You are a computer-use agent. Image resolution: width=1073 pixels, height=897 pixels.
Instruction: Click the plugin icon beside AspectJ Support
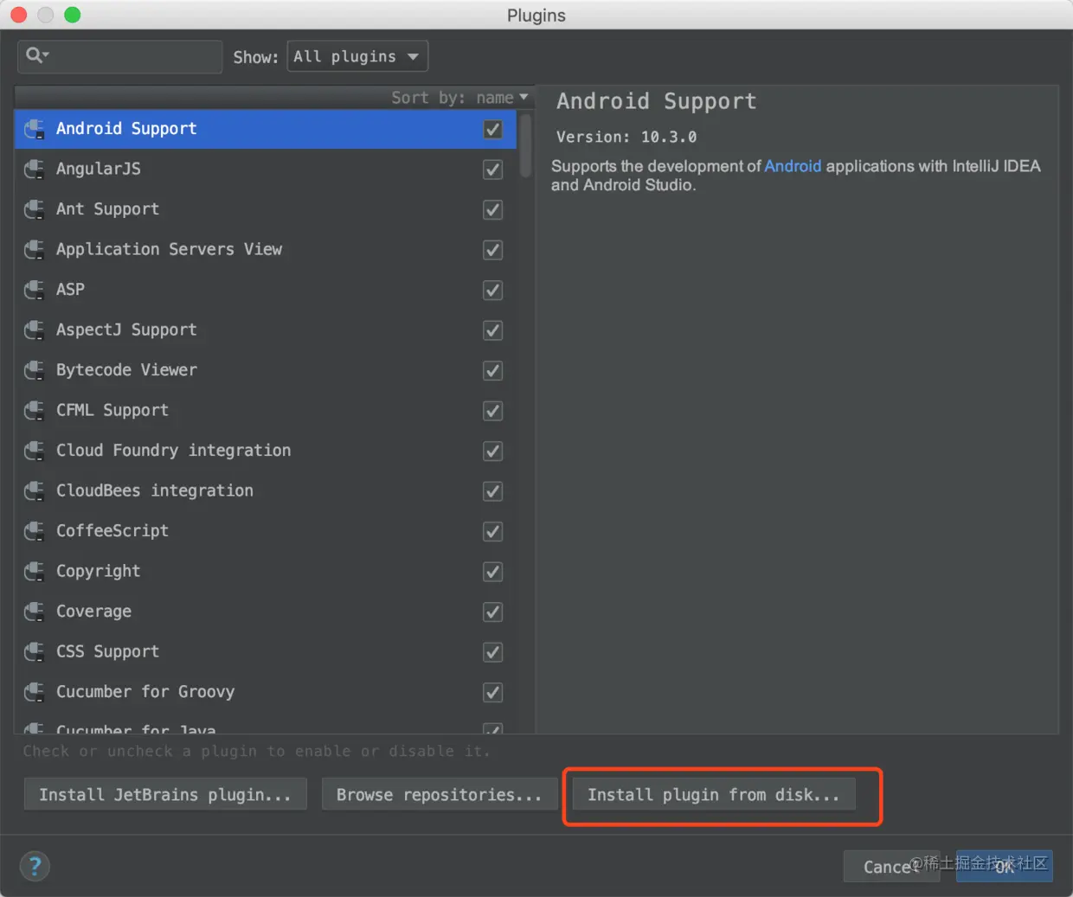click(x=35, y=330)
